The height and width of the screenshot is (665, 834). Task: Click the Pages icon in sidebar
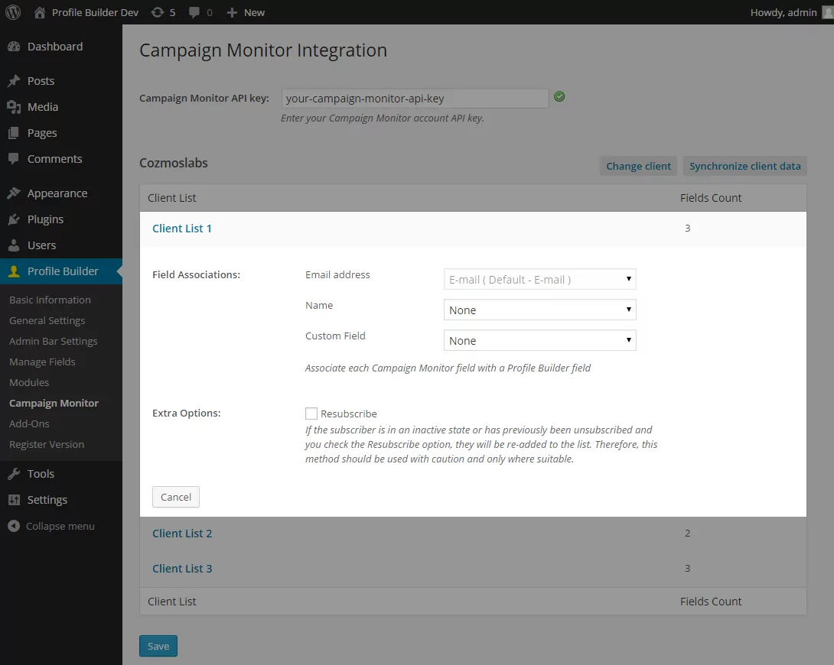coord(14,133)
